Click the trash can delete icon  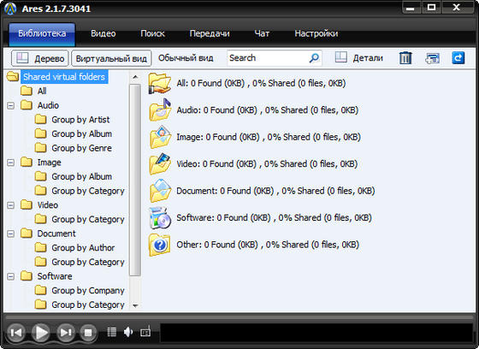[405, 58]
